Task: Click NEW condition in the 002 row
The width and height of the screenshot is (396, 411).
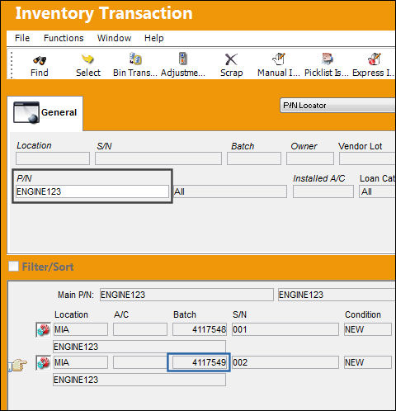Action: pyautogui.click(x=368, y=362)
